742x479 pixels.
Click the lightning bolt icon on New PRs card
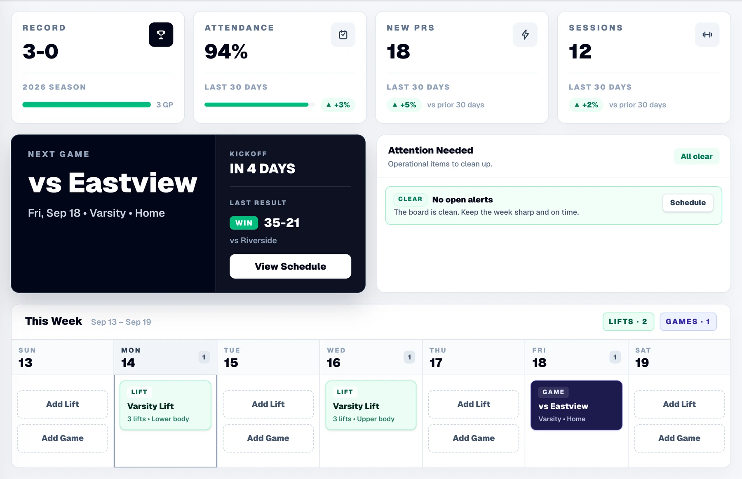[525, 35]
